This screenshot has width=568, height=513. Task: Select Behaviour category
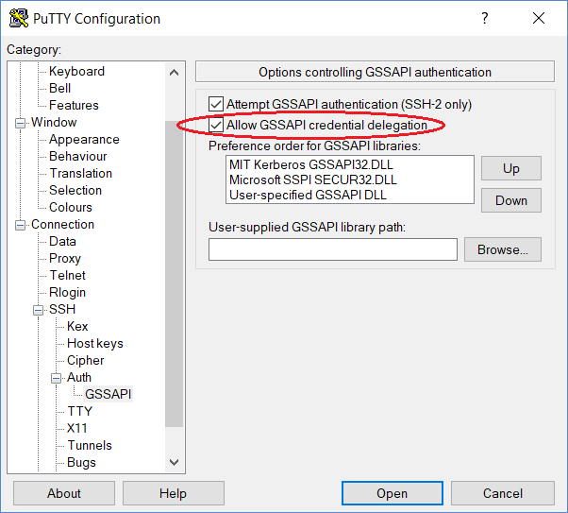tap(78, 157)
